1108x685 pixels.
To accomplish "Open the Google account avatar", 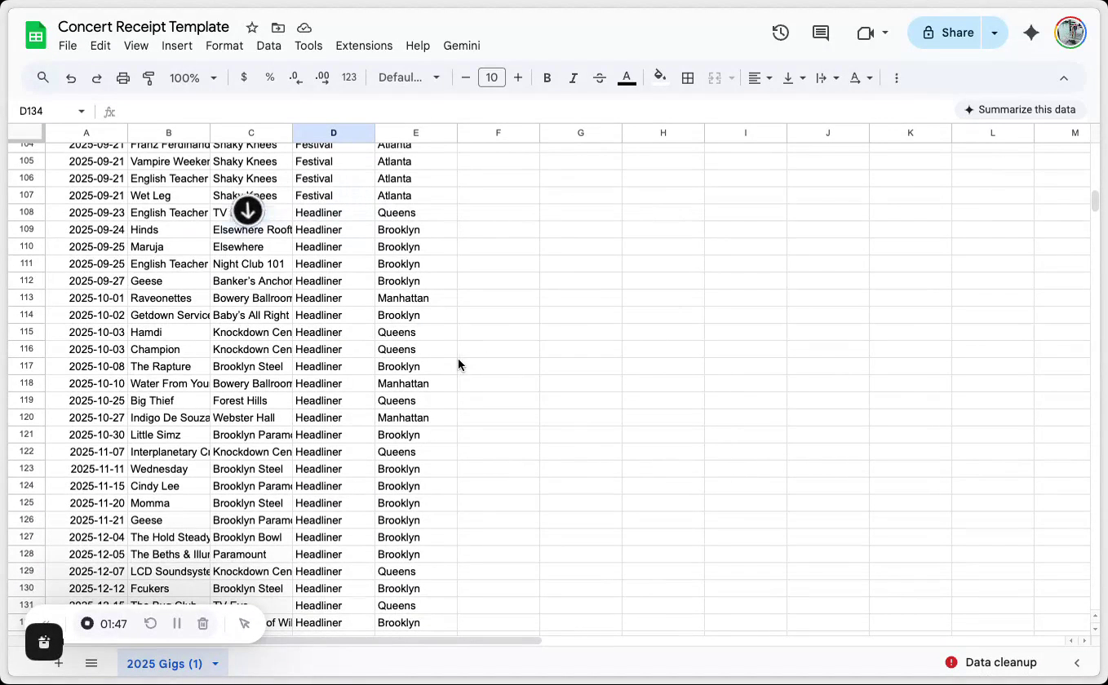I will [x=1070, y=33].
